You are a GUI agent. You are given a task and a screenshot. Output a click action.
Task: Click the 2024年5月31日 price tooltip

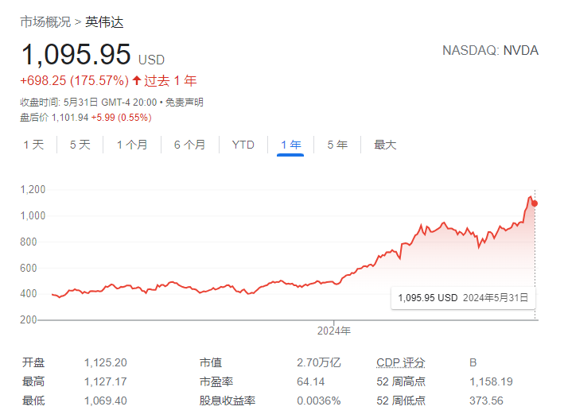point(463,298)
